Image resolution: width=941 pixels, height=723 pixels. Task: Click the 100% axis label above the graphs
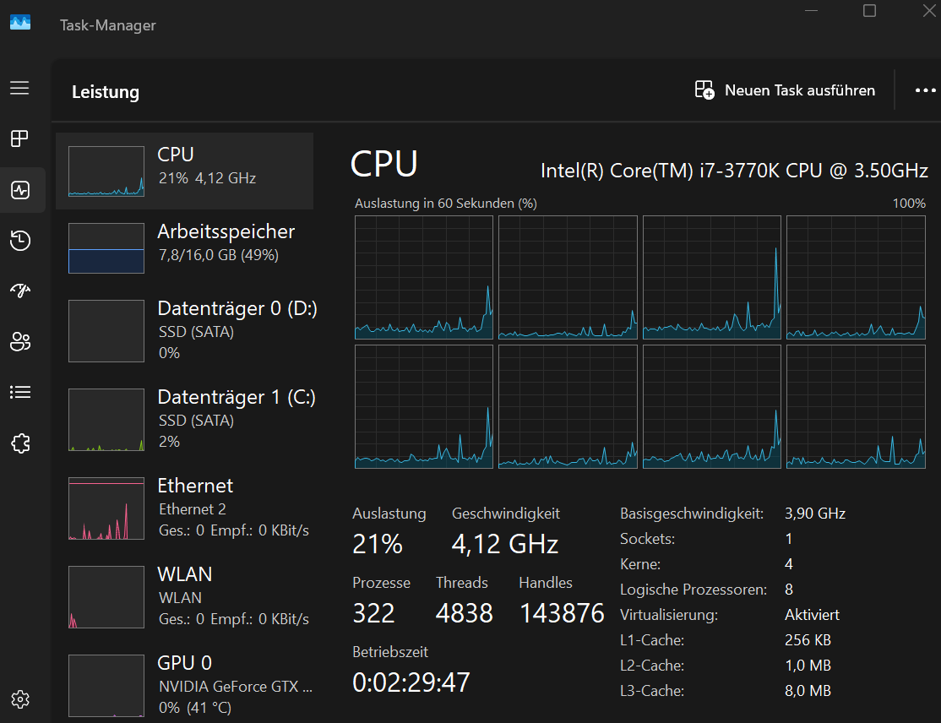(x=909, y=204)
